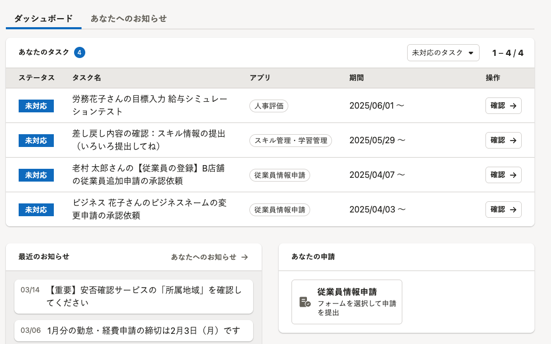Click the あなたのタスク heading

(x=44, y=52)
